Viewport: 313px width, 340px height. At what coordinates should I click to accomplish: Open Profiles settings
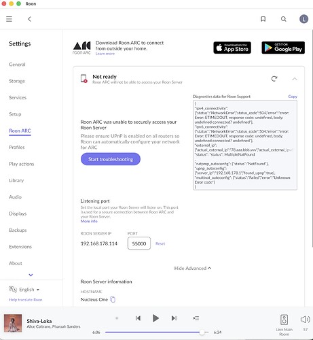(17, 147)
